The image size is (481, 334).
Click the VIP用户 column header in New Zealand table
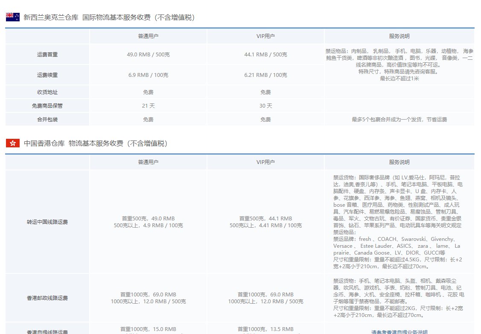(x=265, y=36)
